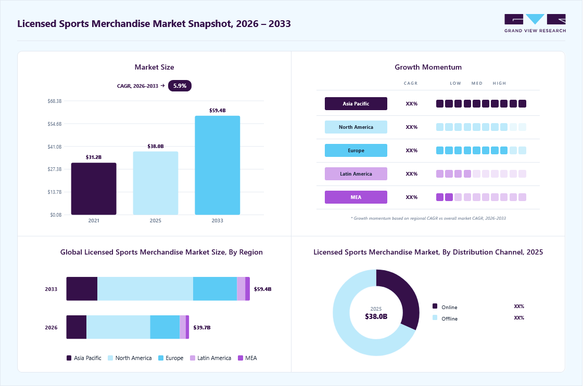Click the Latin America legend swatch
The height and width of the screenshot is (386, 583).
[x=193, y=358]
